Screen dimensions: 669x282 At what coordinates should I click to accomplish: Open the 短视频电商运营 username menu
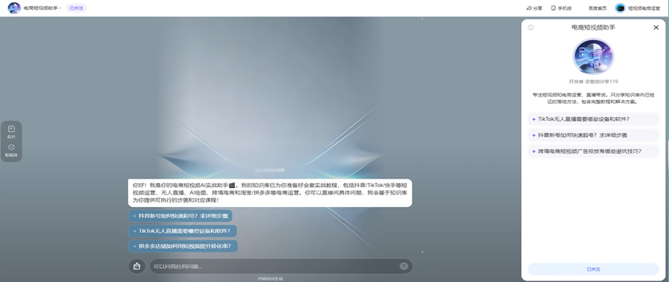(x=644, y=8)
